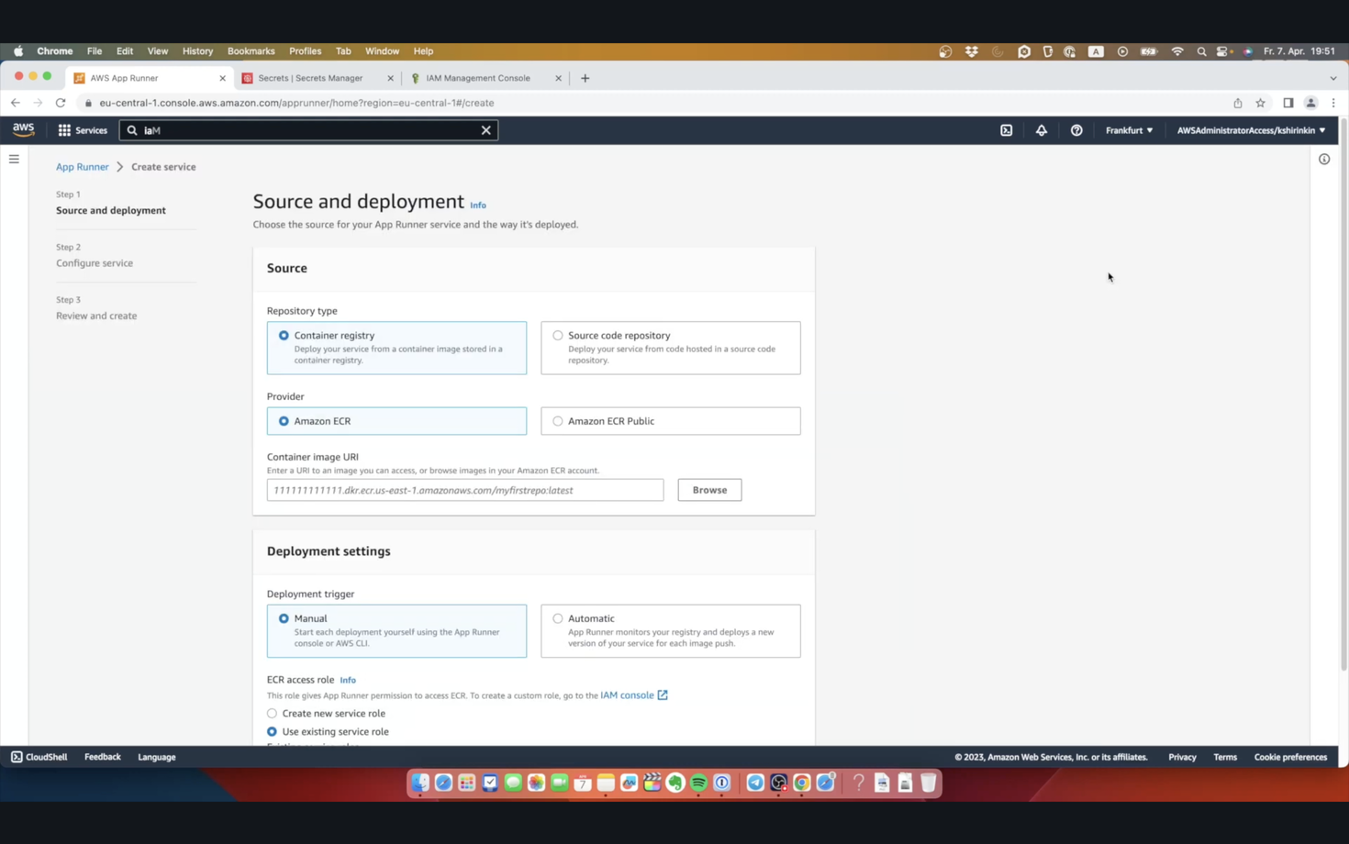1349x844 pixels.
Task: Select the Manual deployment trigger
Action: click(x=396, y=631)
